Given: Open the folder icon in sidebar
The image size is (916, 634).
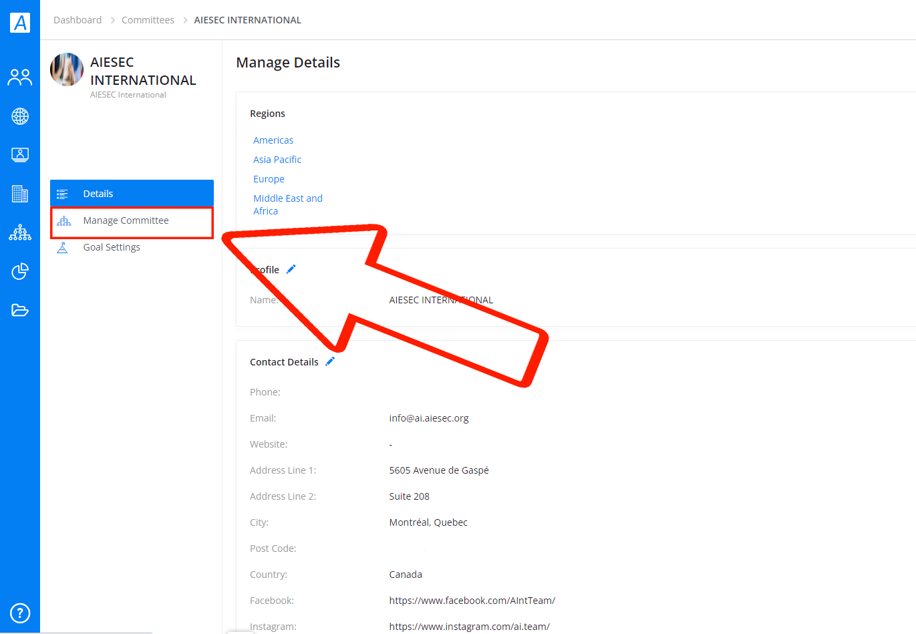Looking at the screenshot, I should click(20, 310).
